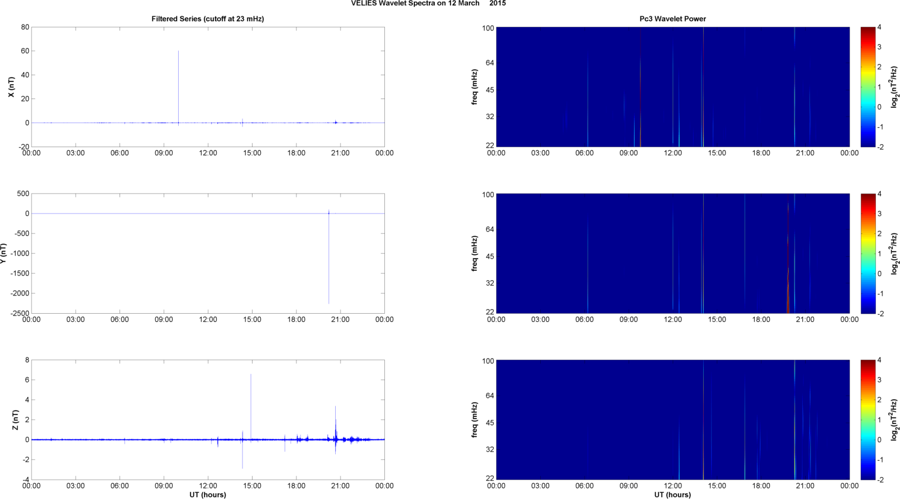Click the '22' frequency tick of the bottom spectrogram
Screen dimensions: 900x499
click(x=490, y=478)
